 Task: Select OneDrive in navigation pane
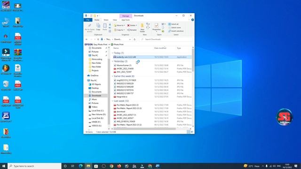pyautogui.click(x=93, y=76)
